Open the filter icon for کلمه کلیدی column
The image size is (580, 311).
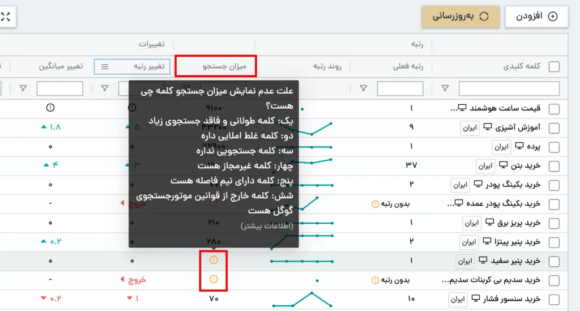[445, 88]
